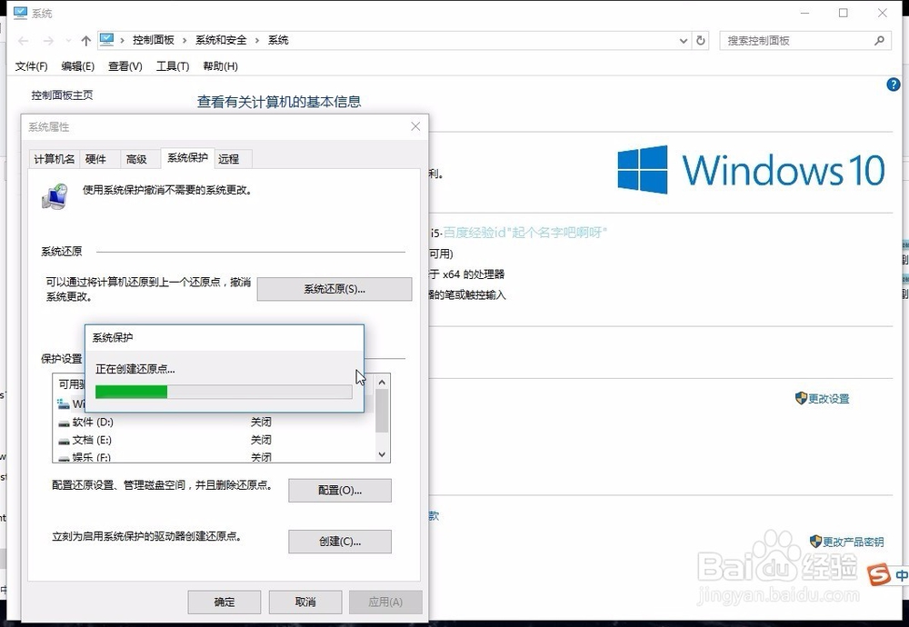Click the drive icon beside 文档 (E:)

(x=64, y=440)
